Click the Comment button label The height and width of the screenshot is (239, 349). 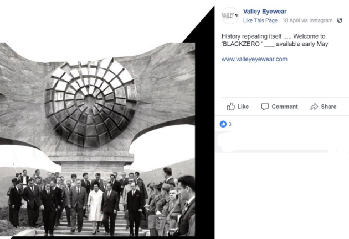pos(285,107)
